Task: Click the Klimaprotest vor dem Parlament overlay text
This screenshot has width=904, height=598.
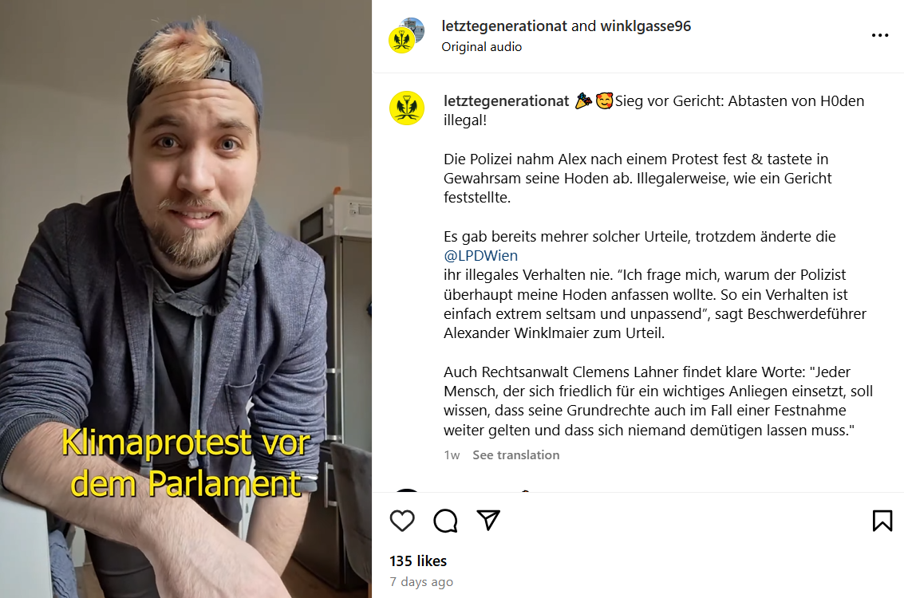Action: point(186,462)
